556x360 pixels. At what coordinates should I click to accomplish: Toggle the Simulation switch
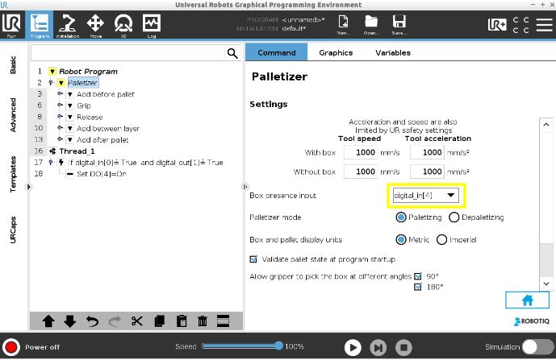[537, 347]
